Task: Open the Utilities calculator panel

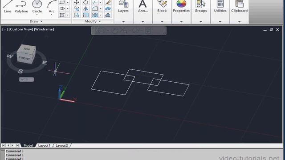Action: tap(220, 4)
